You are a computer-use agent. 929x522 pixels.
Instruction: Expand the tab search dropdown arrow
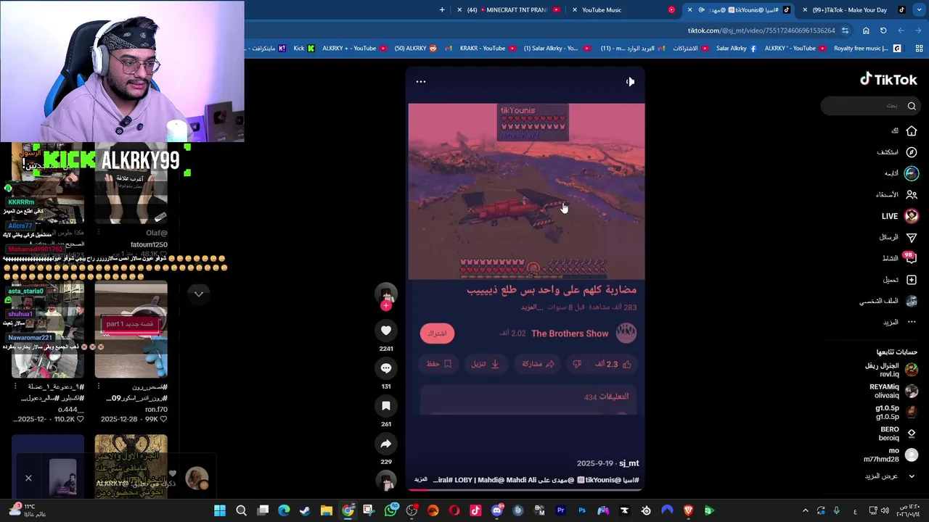[920, 10]
